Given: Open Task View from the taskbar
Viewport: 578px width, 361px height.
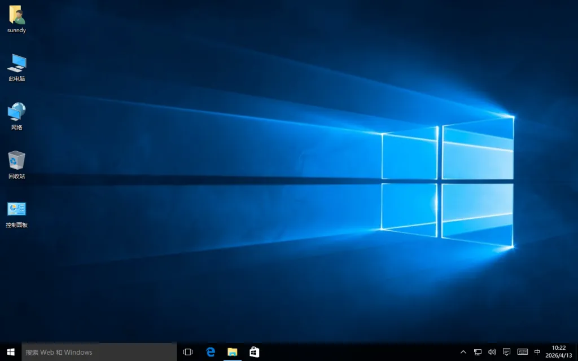Looking at the screenshot, I should click(x=188, y=352).
